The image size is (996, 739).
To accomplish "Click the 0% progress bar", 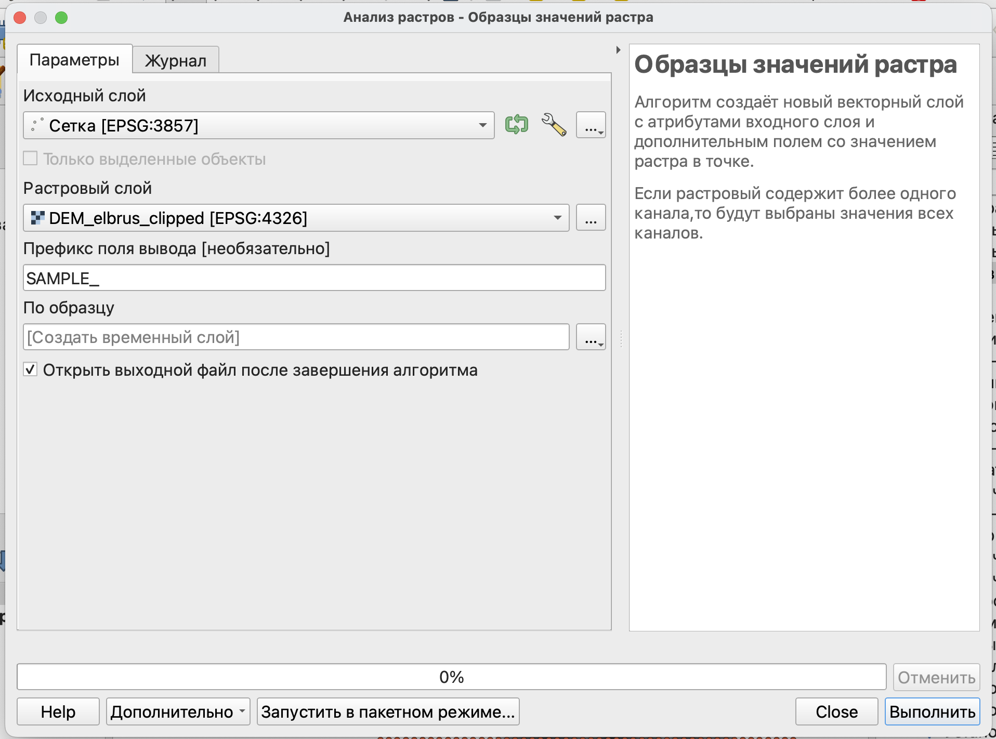I will coord(451,677).
